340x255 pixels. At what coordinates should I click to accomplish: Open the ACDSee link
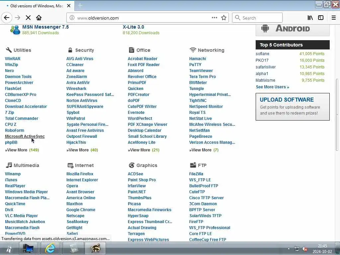pyautogui.click(x=135, y=174)
